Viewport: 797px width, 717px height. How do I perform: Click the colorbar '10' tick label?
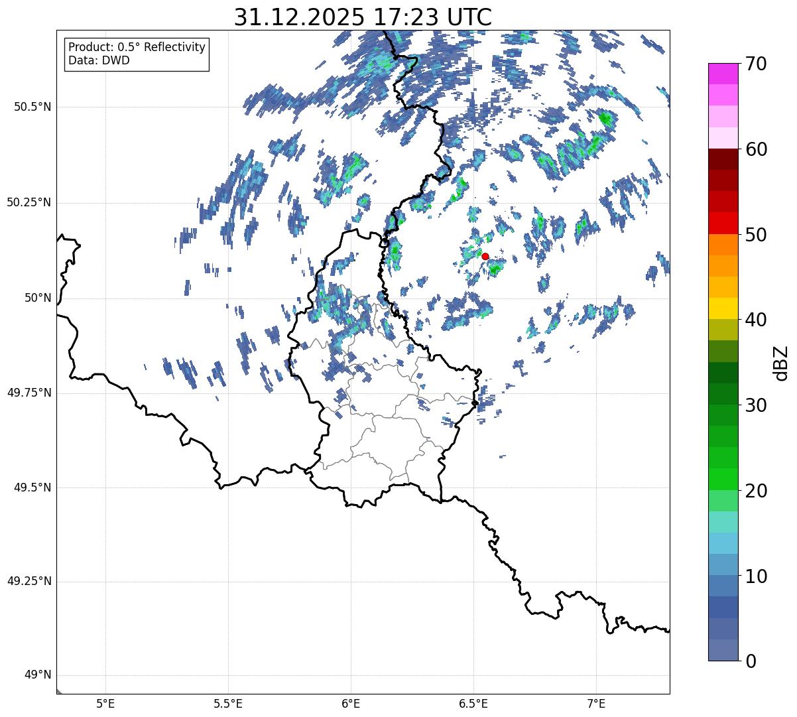(x=756, y=576)
